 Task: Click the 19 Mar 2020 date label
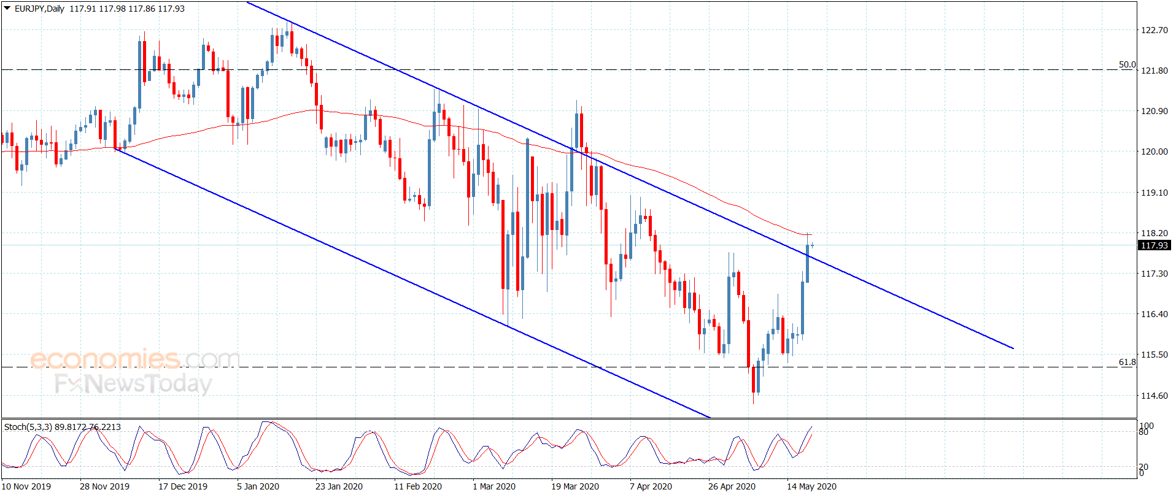575,486
